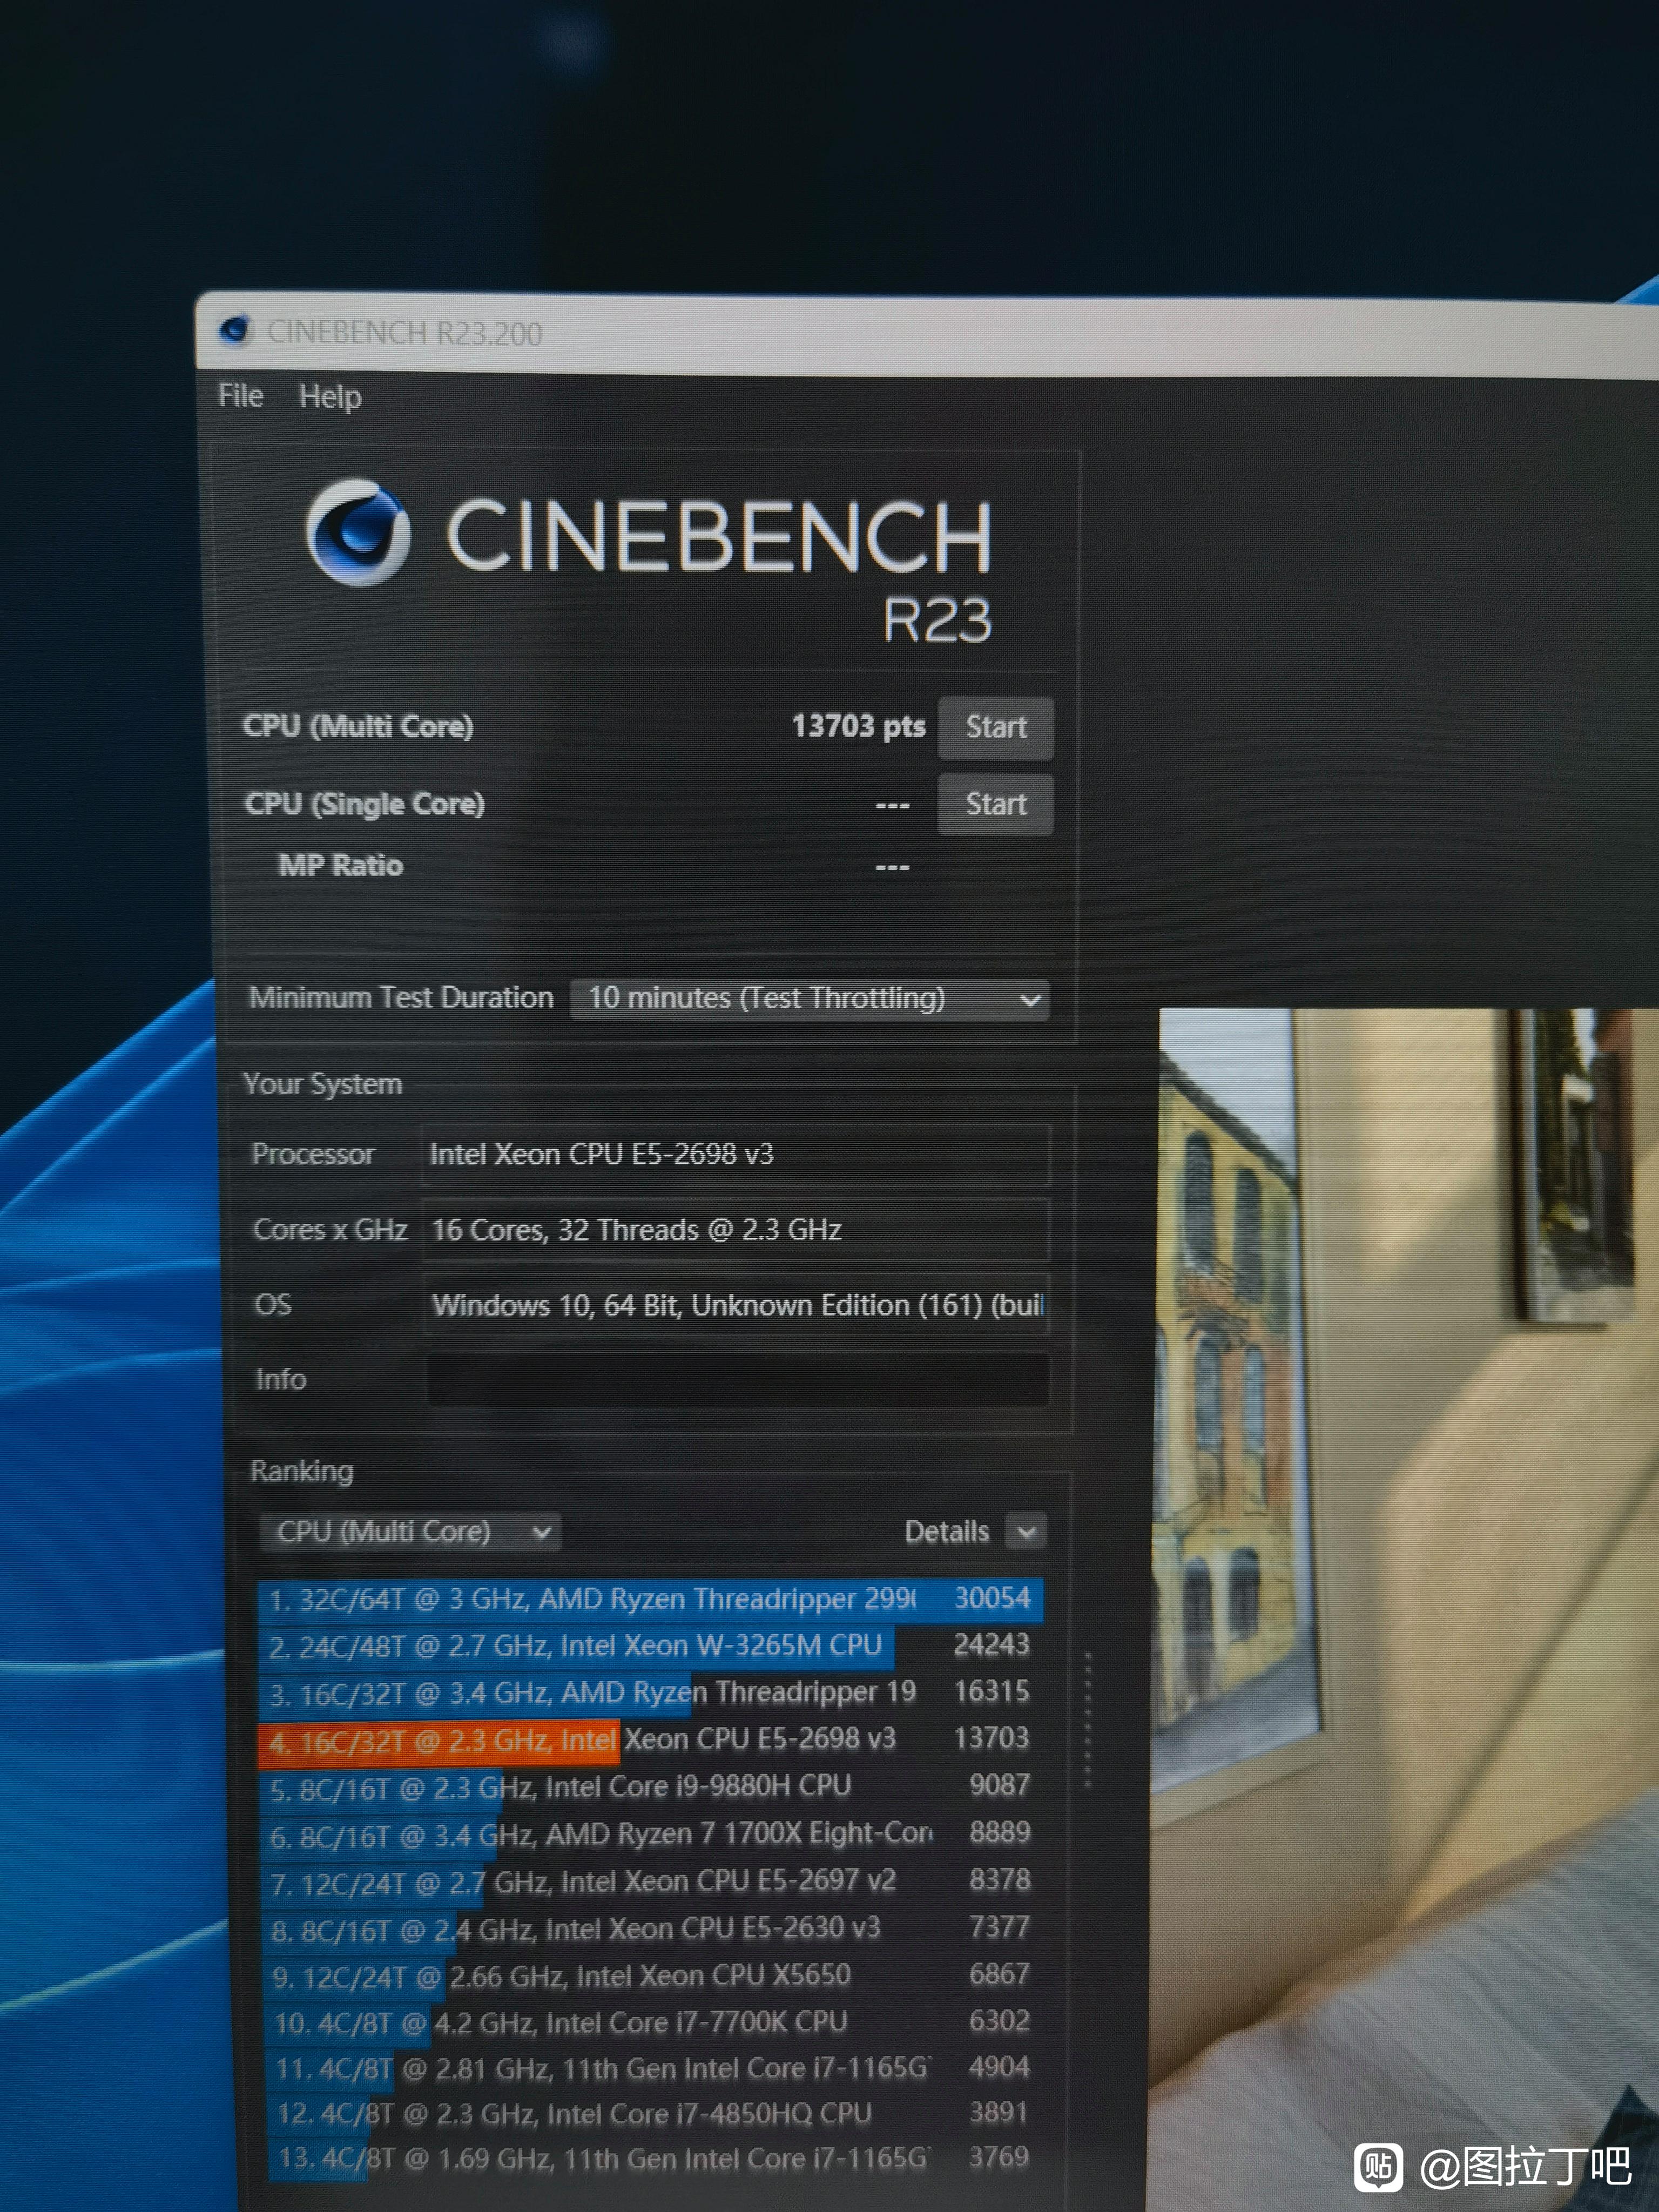Screen dimensions: 1659x2212
Task: Click the MP Ratio label
Action: (340, 866)
